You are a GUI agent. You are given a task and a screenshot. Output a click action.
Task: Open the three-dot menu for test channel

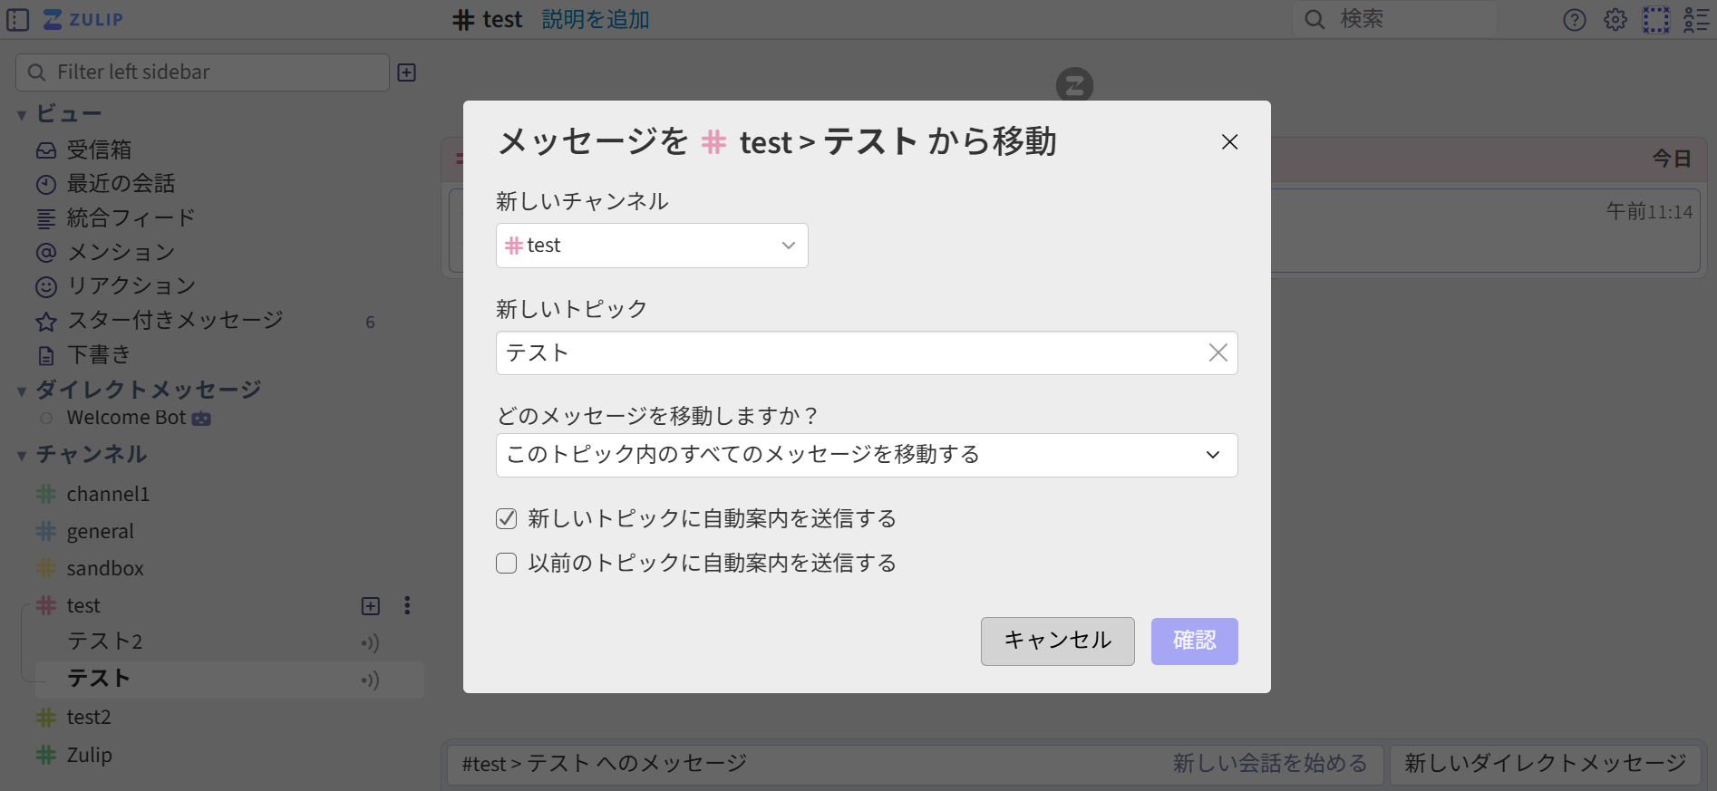407,605
